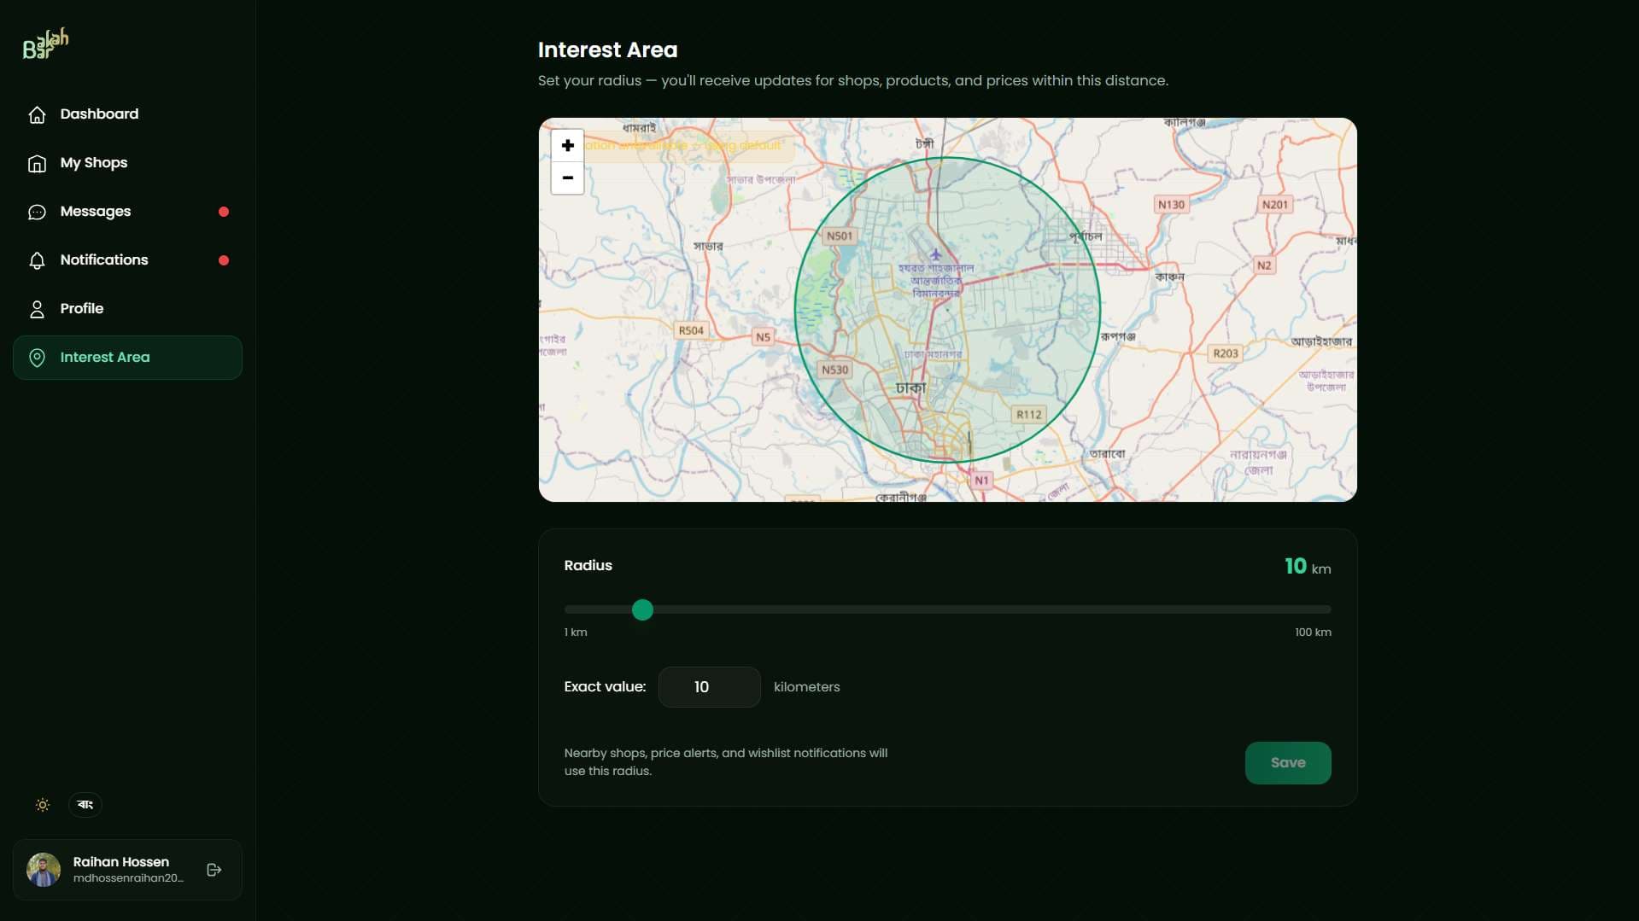Screen dimensions: 1639x921
Task: Click Raihan Hossen's profile avatar
Action: [44, 870]
